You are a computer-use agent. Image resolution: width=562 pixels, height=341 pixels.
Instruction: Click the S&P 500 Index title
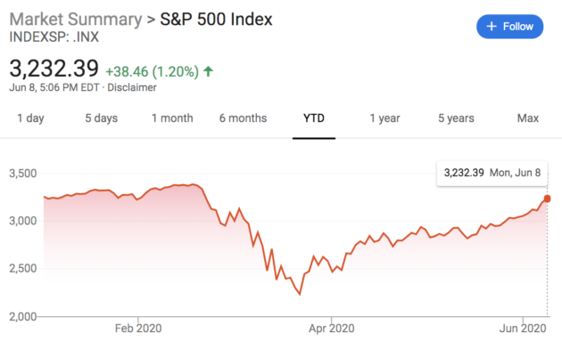coord(216,20)
